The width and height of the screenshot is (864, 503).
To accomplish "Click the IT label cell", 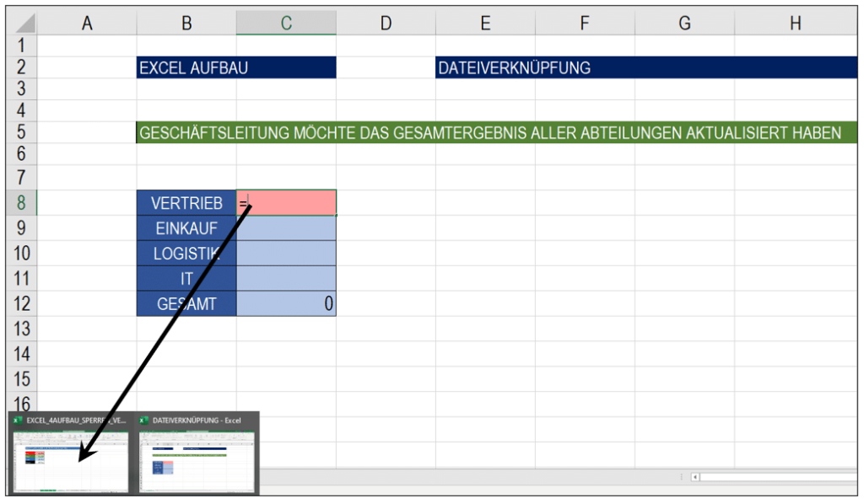I will (186, 279).
